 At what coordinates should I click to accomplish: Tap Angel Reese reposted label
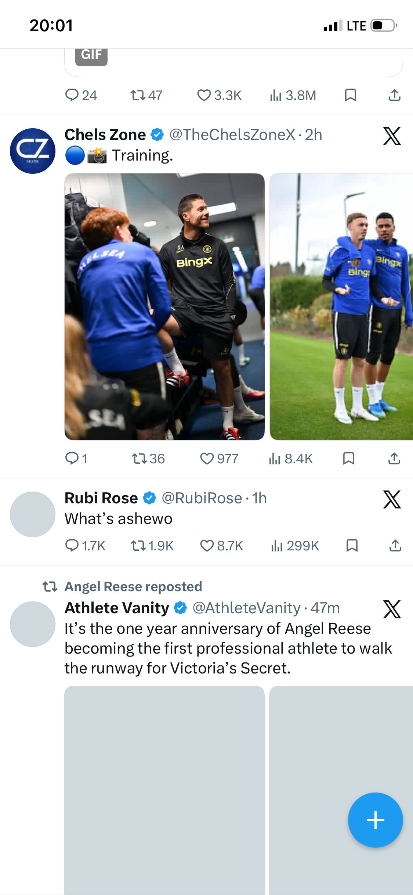pyautogui.click(x=133, y=586)
